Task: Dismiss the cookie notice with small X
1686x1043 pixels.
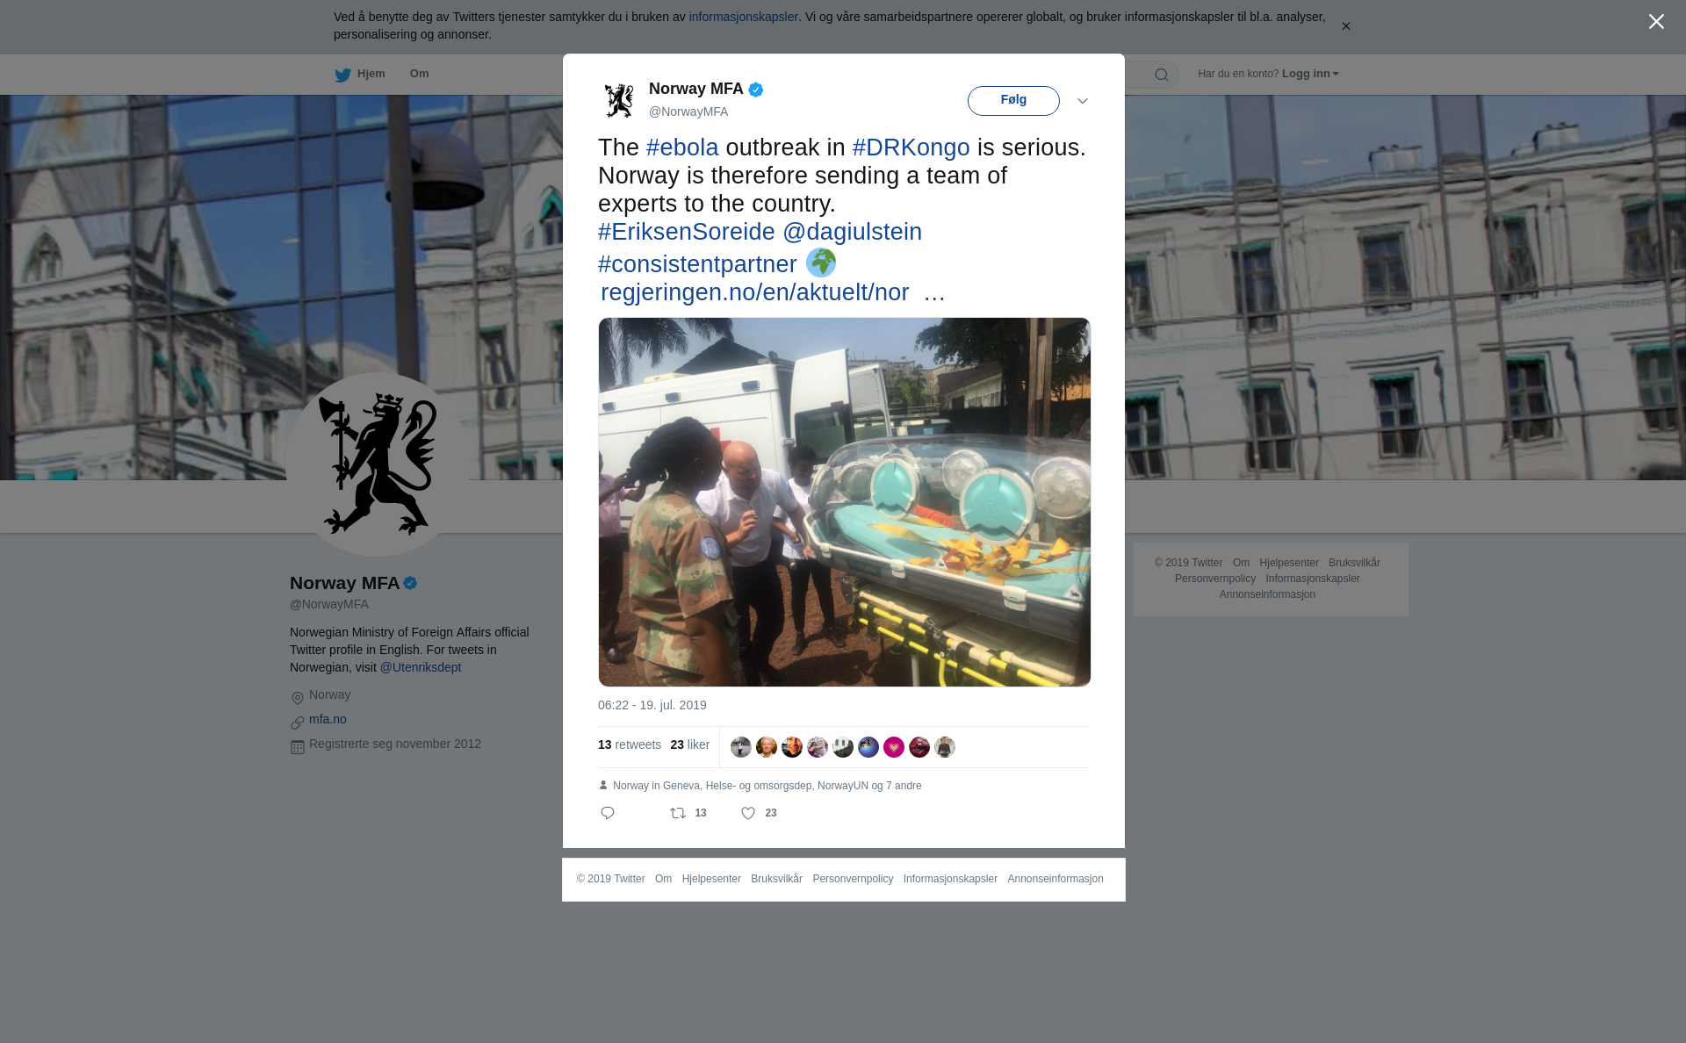Action: click(x=1345, y=26)
